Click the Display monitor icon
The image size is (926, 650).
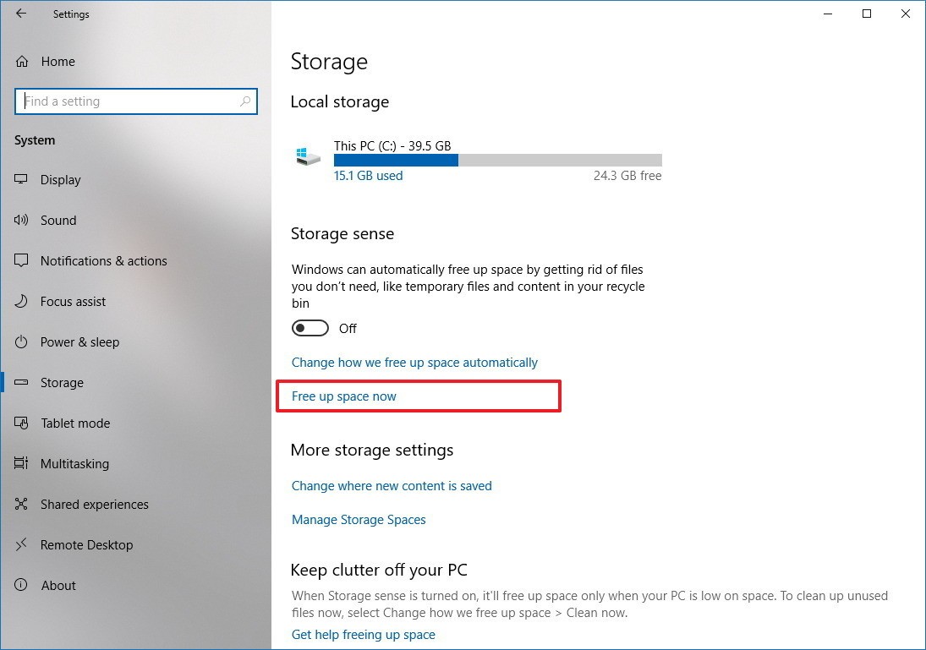click(x=22, y=180)
